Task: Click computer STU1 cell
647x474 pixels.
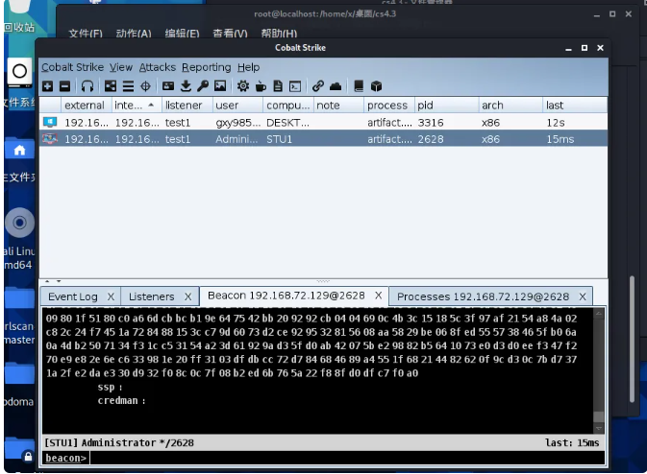Action: point(288,139)
